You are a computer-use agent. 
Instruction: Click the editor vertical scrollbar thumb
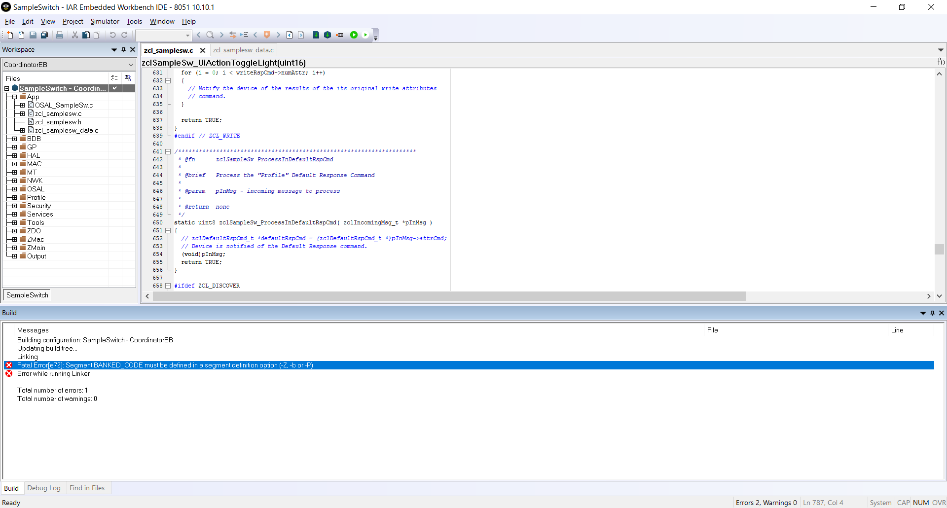pos(939,249)
